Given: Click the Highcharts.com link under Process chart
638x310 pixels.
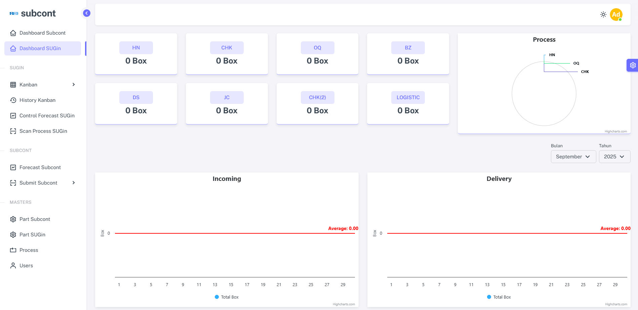Looking at the screenshot, I should tap(615, 131).
